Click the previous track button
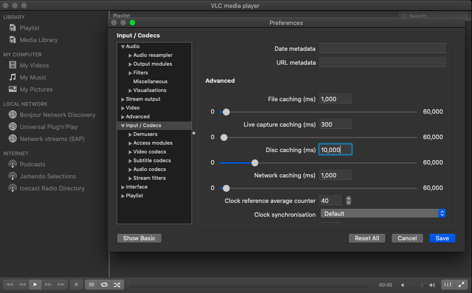 coord(9,285)
